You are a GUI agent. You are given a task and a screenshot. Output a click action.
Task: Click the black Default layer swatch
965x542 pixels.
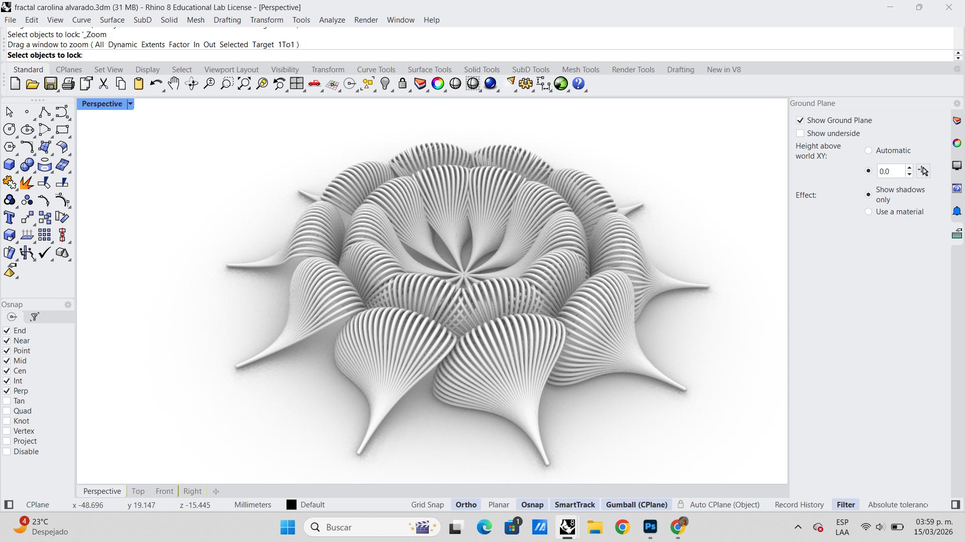292,505
